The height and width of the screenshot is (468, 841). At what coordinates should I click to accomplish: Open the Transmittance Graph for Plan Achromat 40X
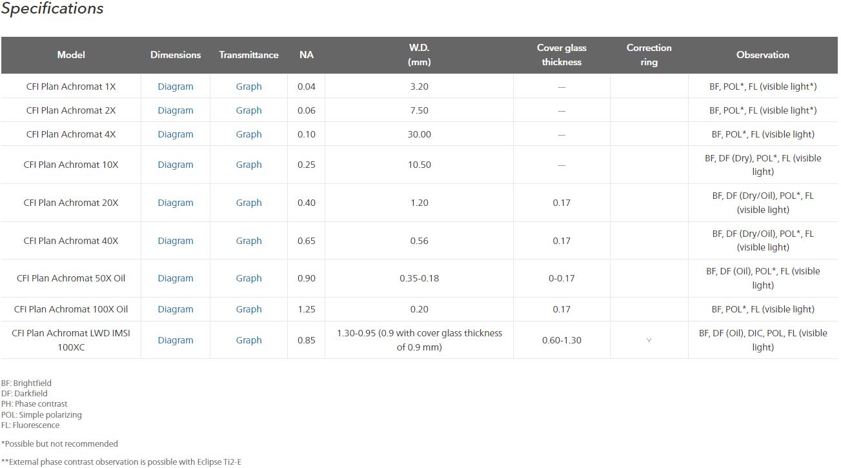[x=248, y=241]
